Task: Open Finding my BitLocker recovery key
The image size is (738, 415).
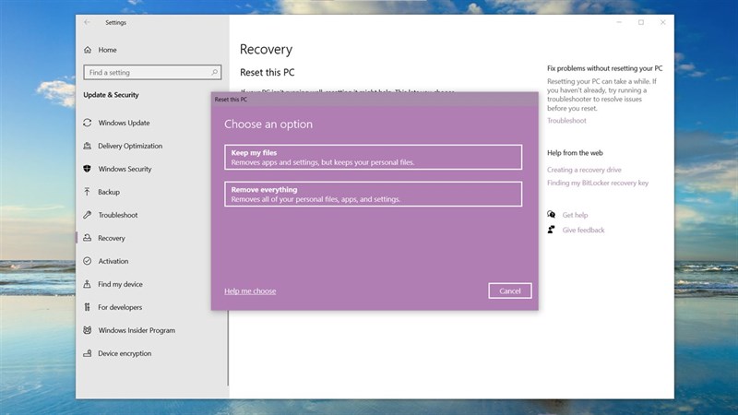Action: (597, 183)
